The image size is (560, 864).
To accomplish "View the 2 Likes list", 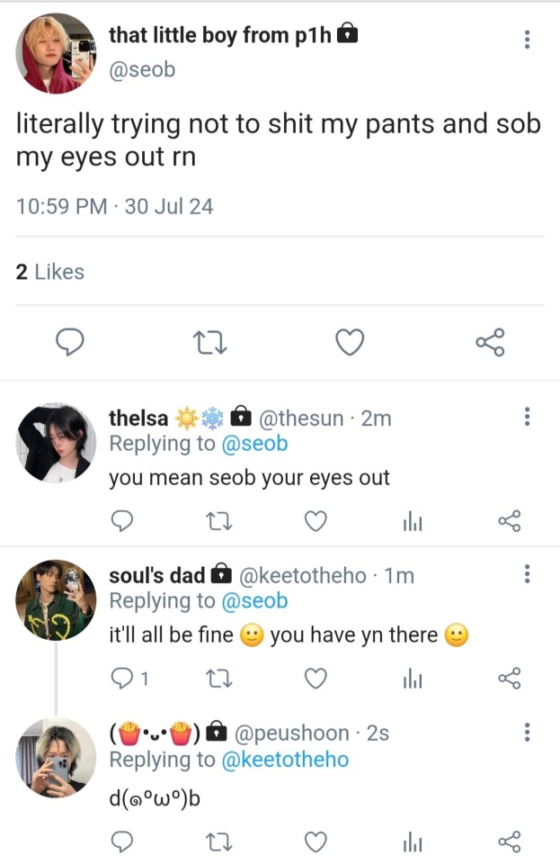I will click(50, 272).
